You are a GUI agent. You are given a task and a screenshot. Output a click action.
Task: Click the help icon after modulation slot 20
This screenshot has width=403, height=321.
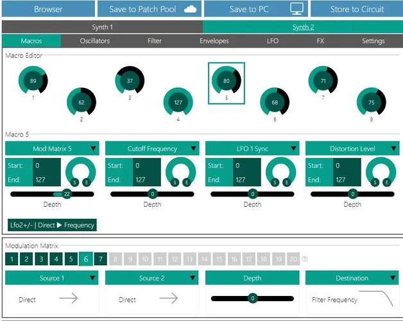tap(305, 259)
